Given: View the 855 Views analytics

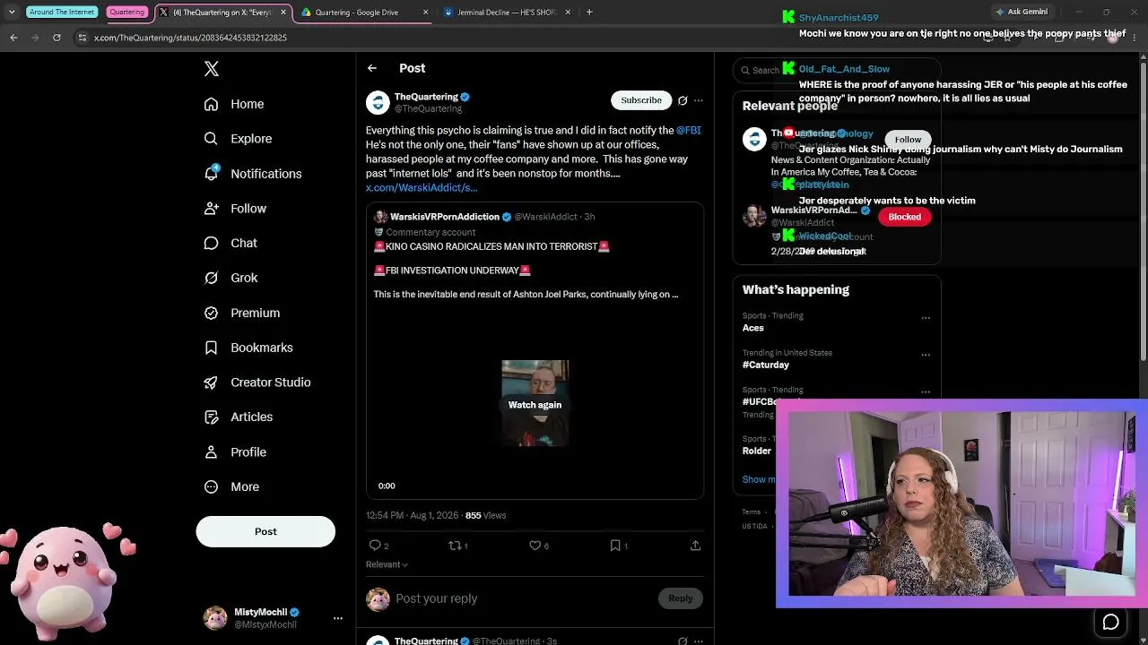Looking at the screenshot, I should point(485,516).
